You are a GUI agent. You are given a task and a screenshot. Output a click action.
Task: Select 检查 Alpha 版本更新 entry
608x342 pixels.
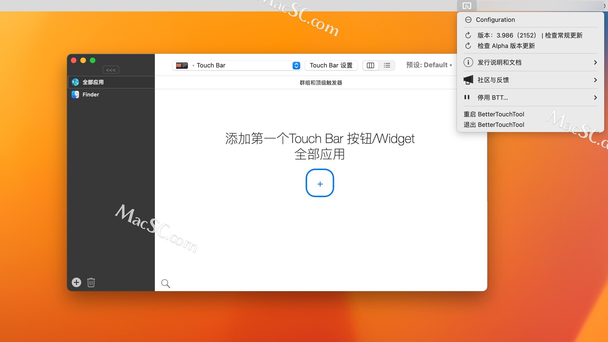[530, 46]
